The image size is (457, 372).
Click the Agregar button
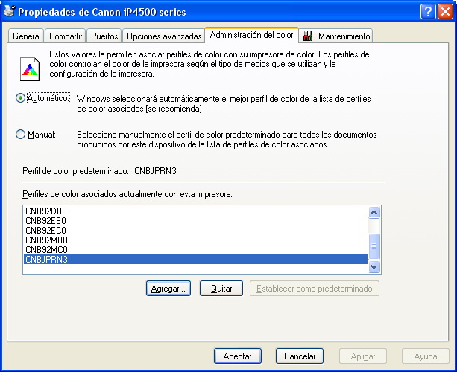coord(169,289)
